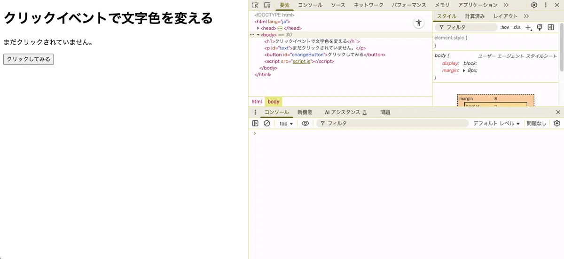Select the レイアウト sidebar tab
This screenshot has height=259, width=564.
(x=505, y=16)
